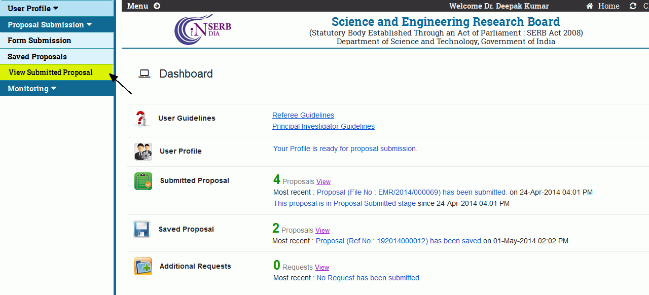This screenshot has width=649, height=295.
Task: Click the Menu arrow circle icon
Action: (157, 6)
